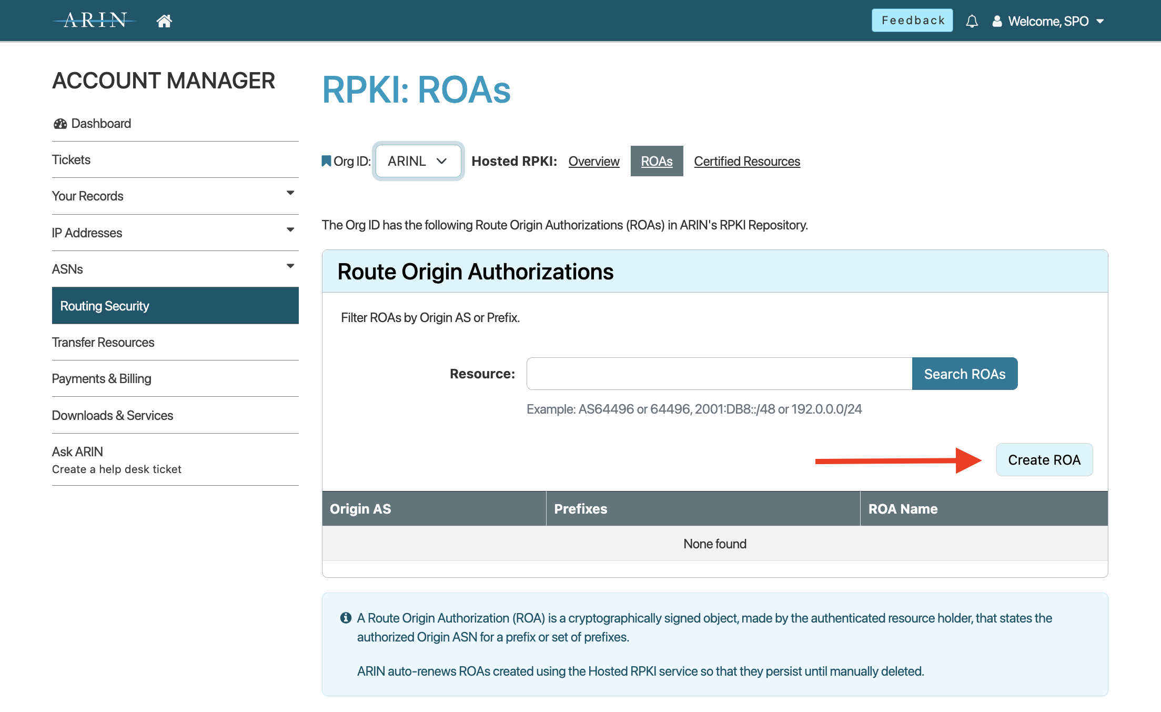Click the Org ID bookmark icon
Screen dimensions: 1161x712
[x=326, y=161]
